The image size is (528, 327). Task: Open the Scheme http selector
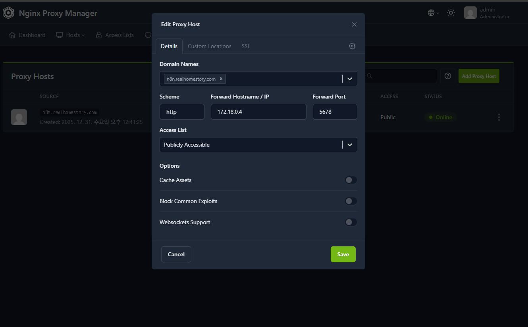(x=182, y=112)
